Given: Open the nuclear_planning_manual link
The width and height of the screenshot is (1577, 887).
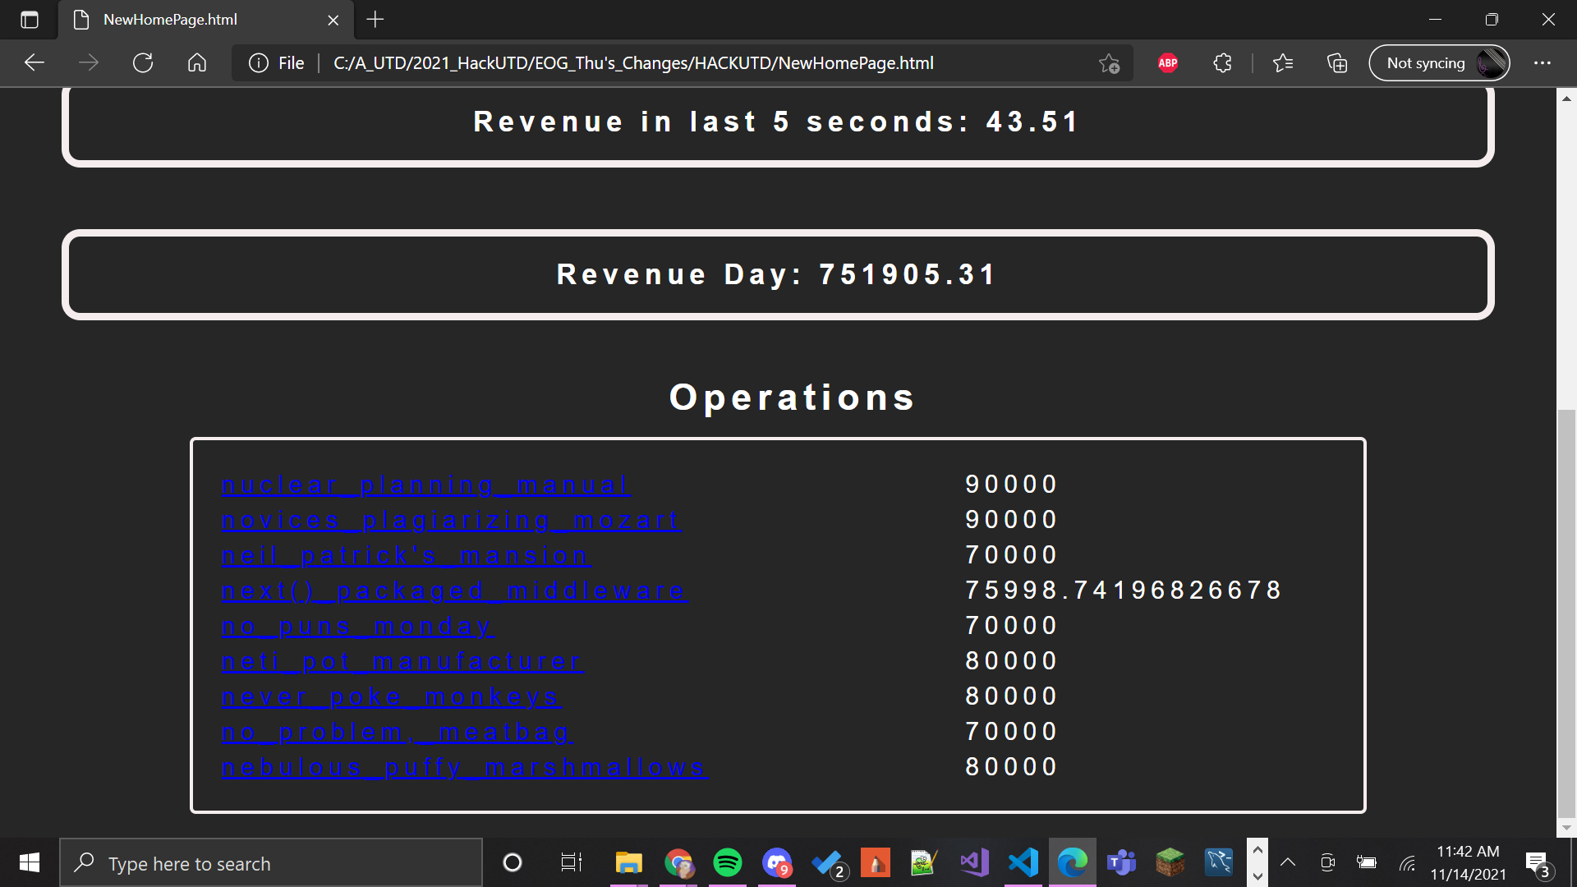Looking at the screenshot, I should 425,485.
